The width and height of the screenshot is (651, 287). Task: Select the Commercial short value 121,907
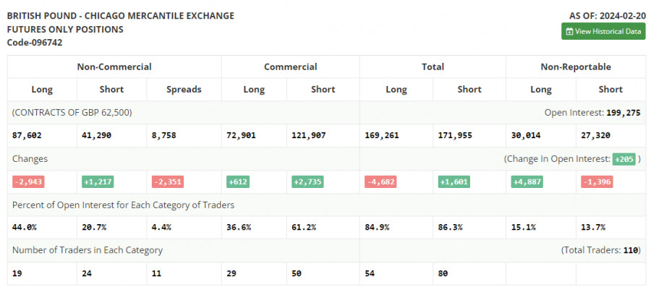[x=309, y=135]
